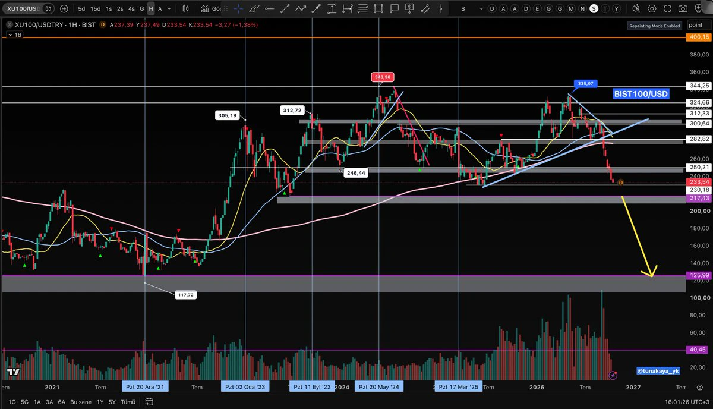Click the lightbulb publish idea icon
Viewport: 713px width, 409px height.
pos(699,9)
